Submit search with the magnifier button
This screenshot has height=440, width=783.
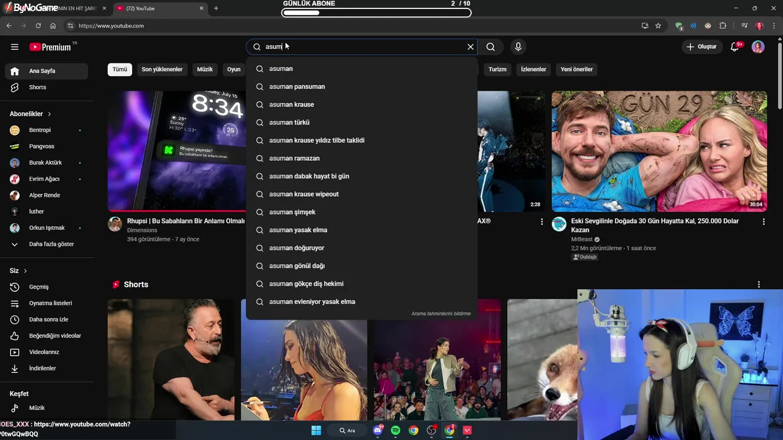(491, 46)
